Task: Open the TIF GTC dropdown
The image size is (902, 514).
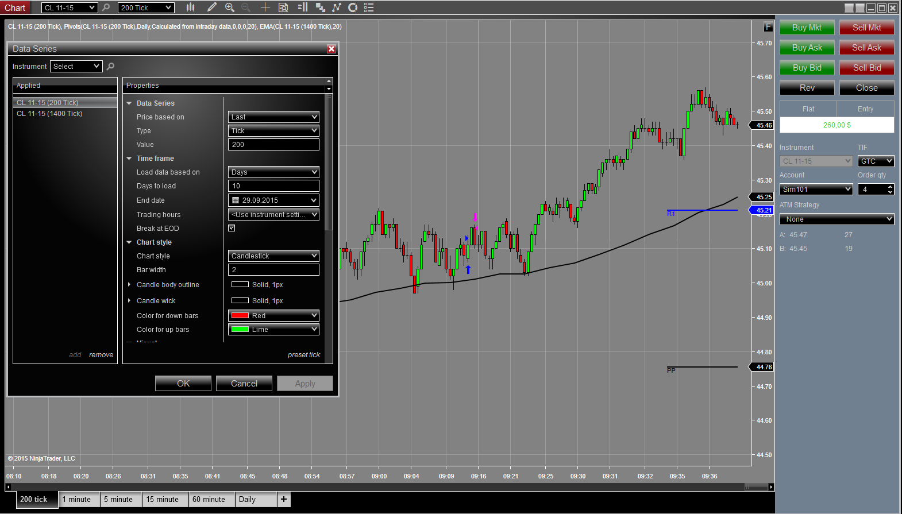Action: 876,161
